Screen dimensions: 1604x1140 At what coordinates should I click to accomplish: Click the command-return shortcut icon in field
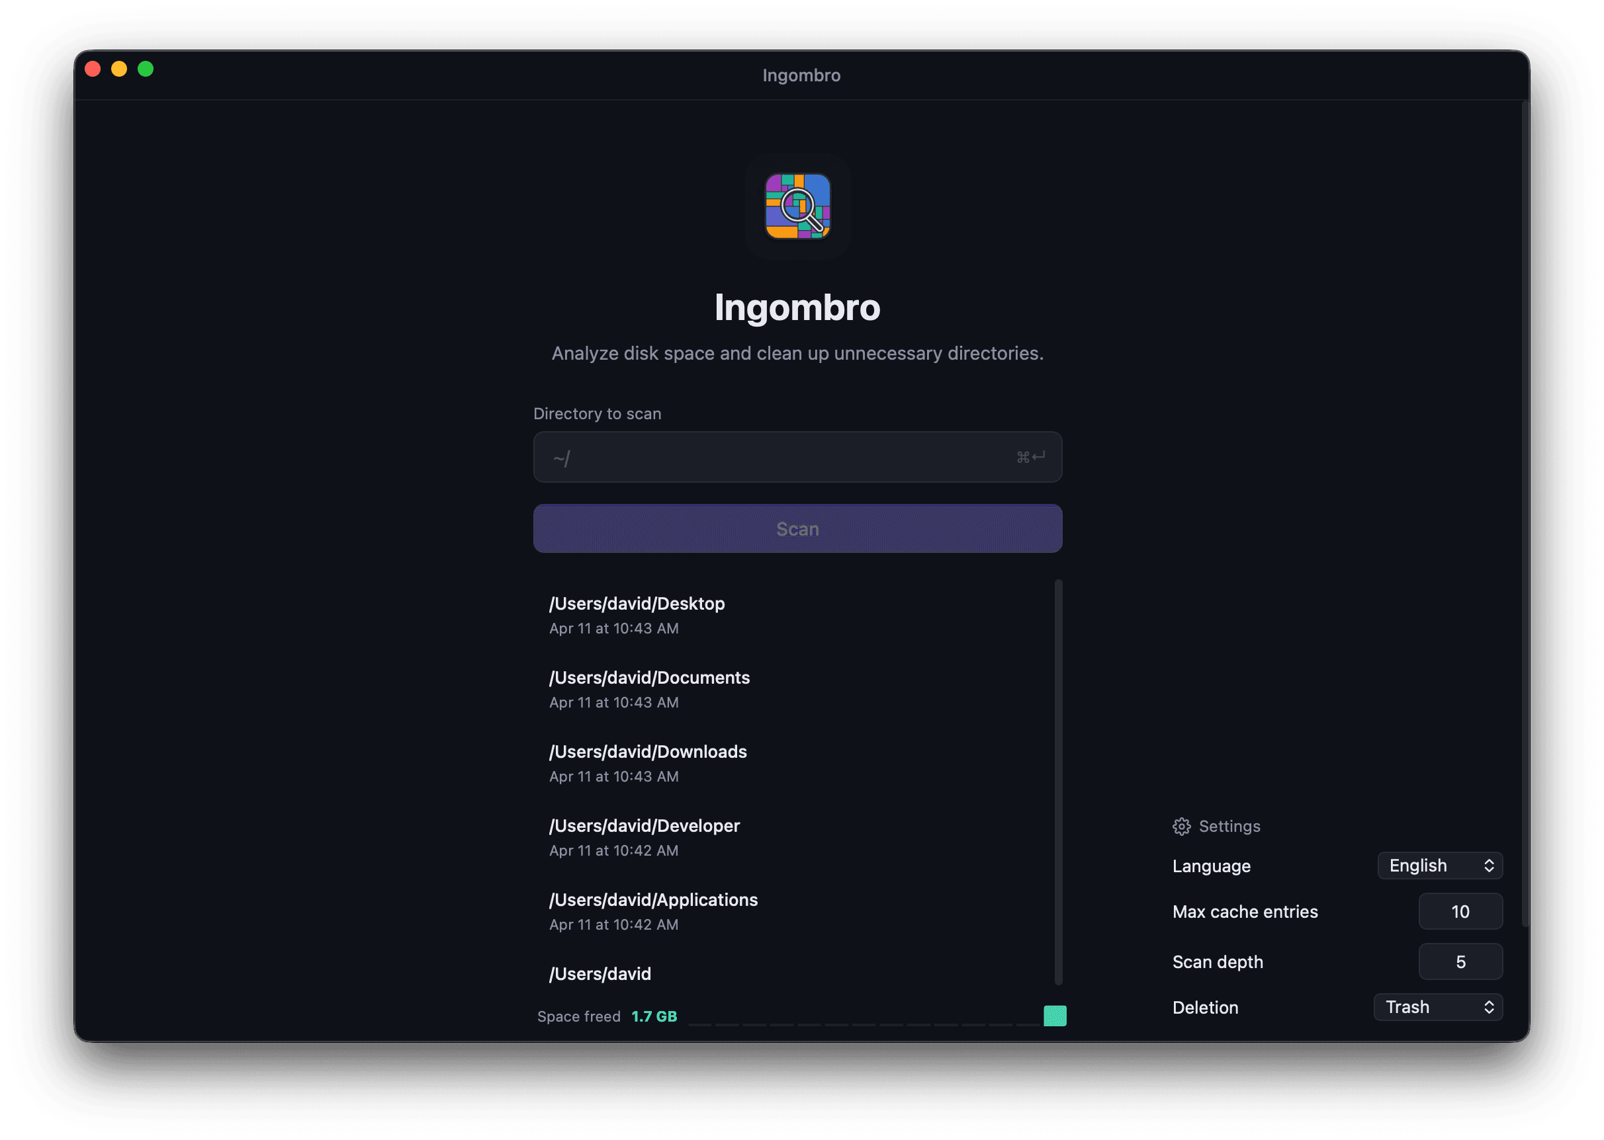pyautogui.click(x=1030, y=457)
